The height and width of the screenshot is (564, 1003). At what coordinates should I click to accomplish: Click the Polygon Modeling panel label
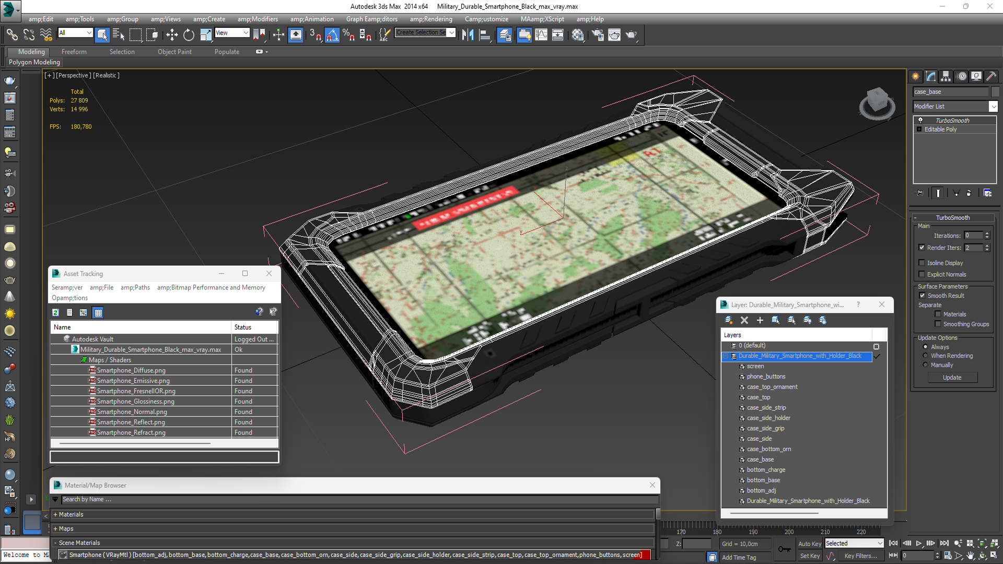coord(34,62)
